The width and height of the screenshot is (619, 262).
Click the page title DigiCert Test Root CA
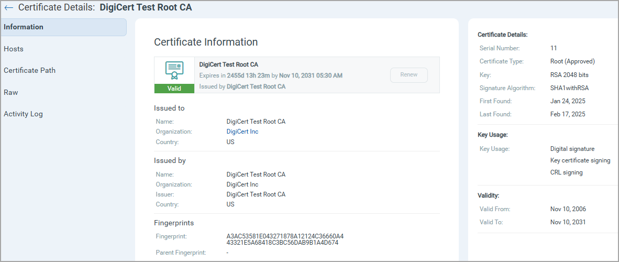point(146,7)
